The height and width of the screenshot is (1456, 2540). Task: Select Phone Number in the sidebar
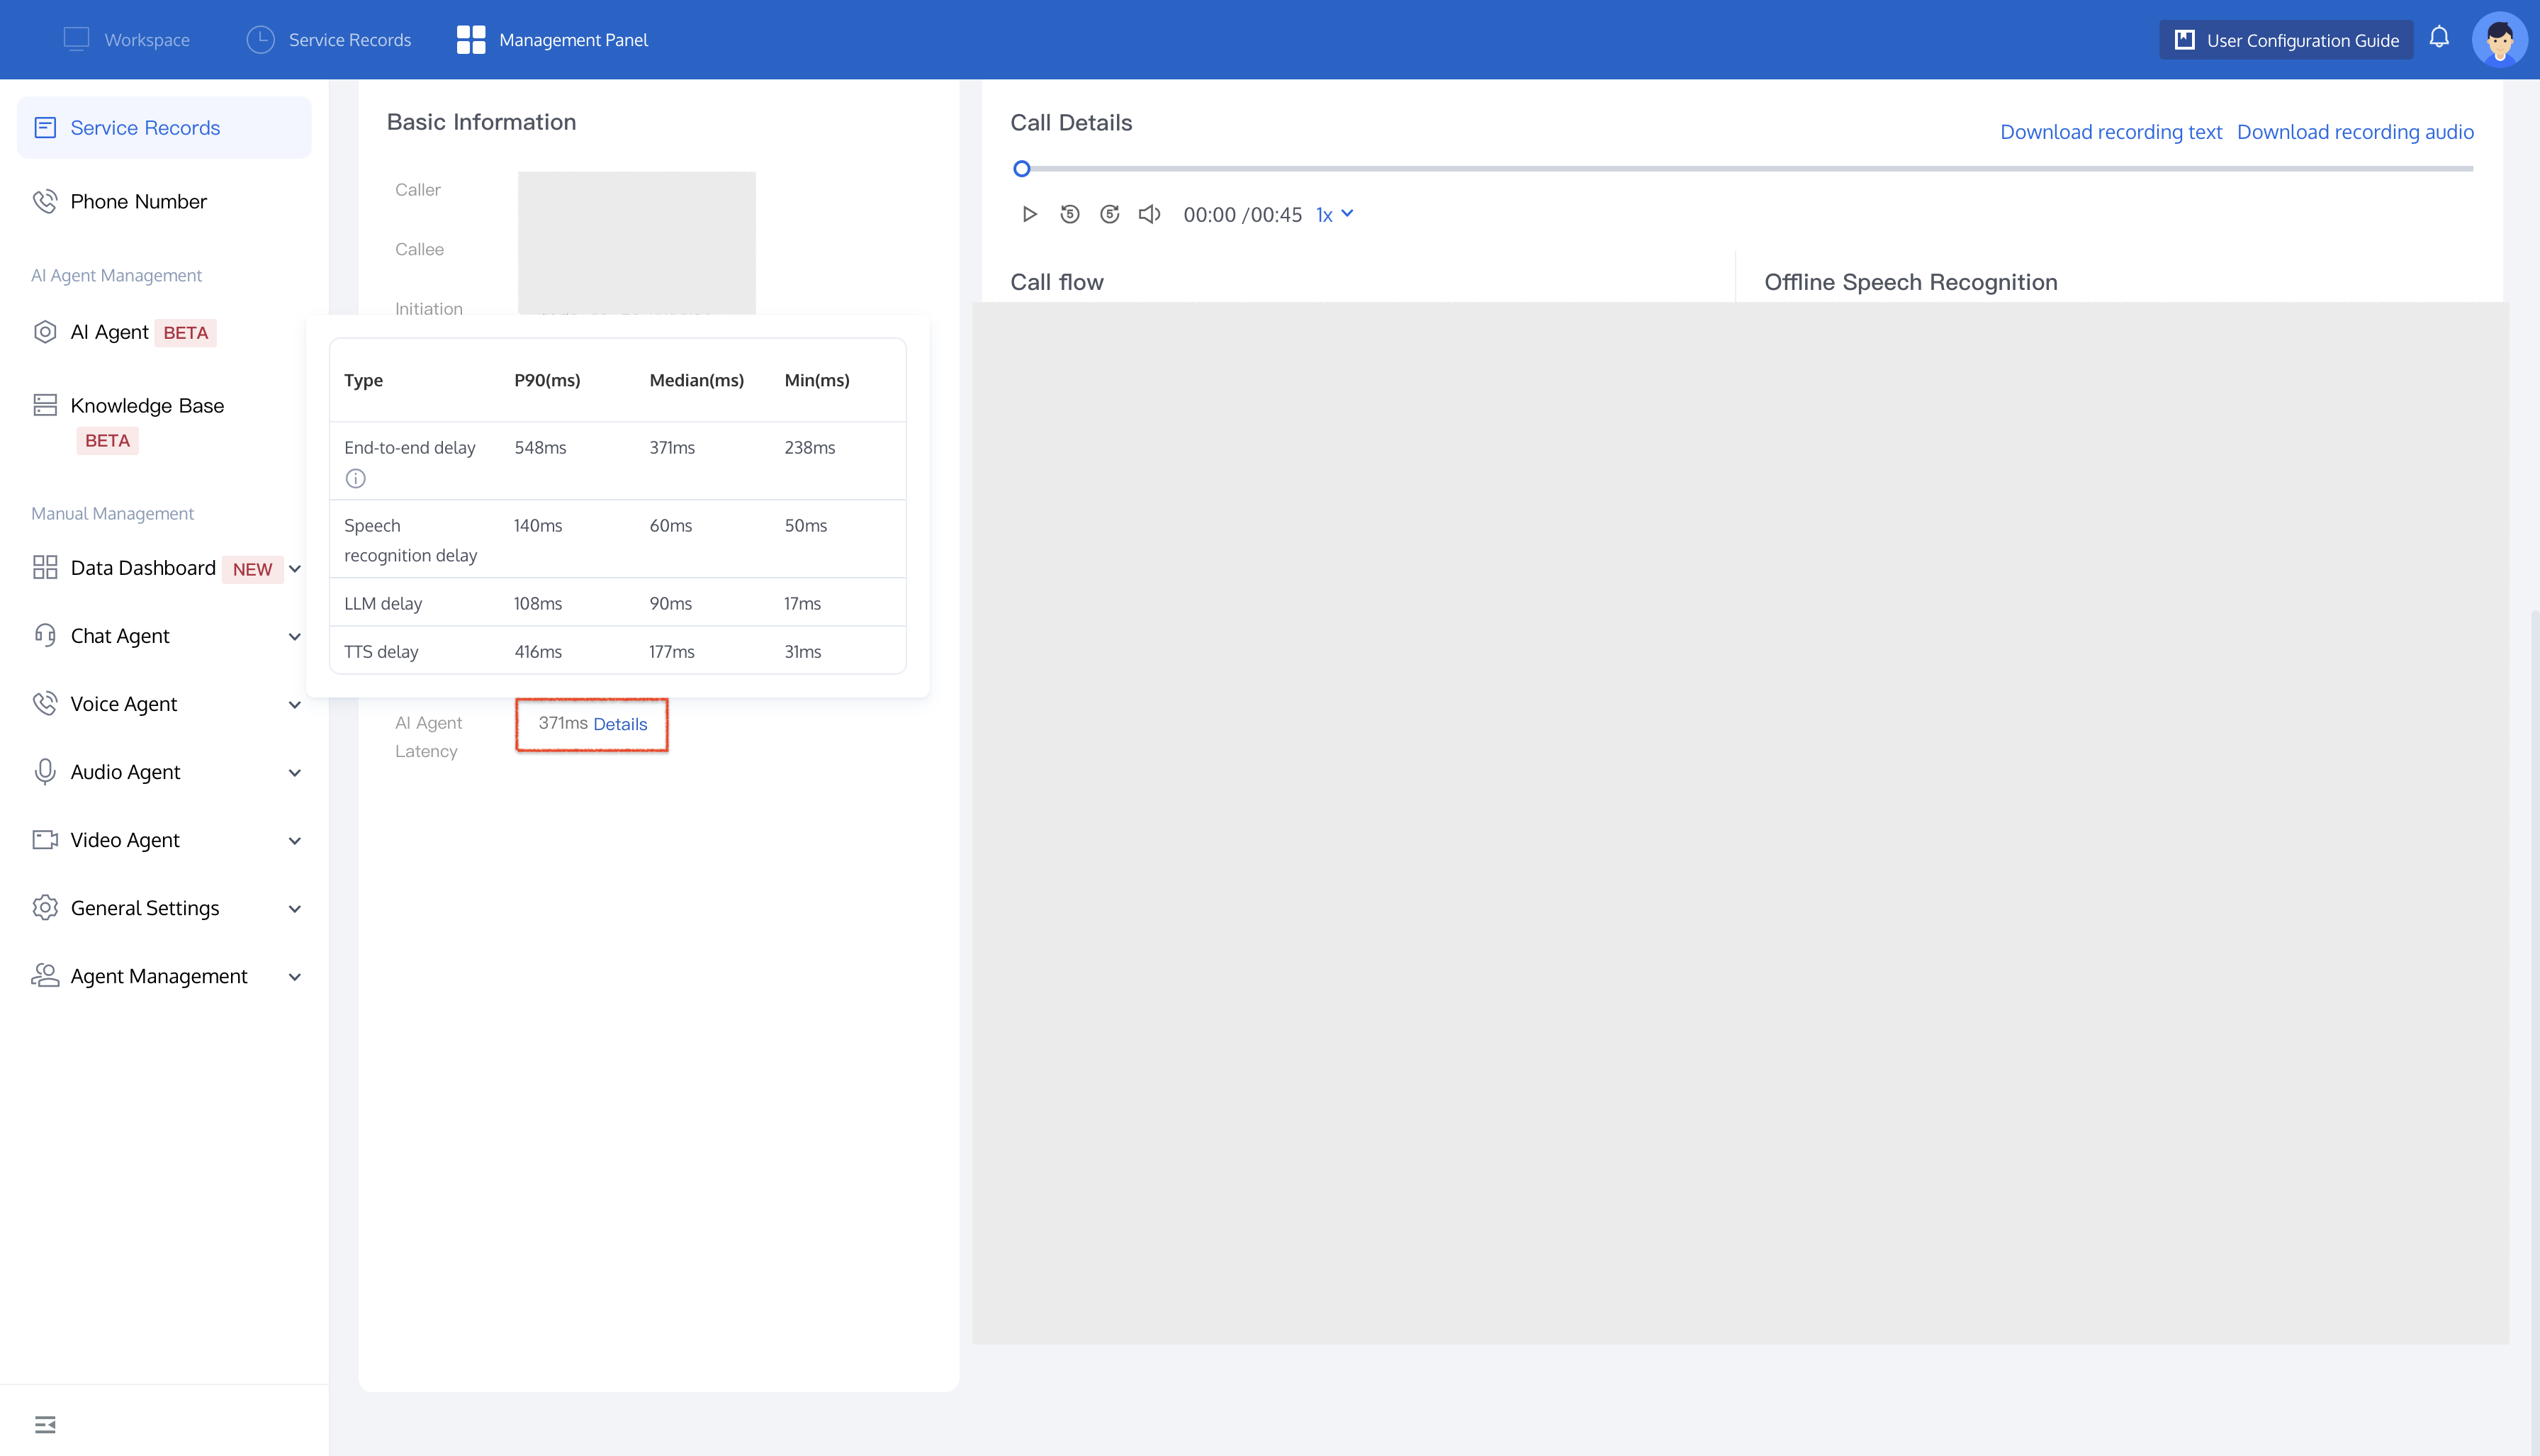coord(138,202)
